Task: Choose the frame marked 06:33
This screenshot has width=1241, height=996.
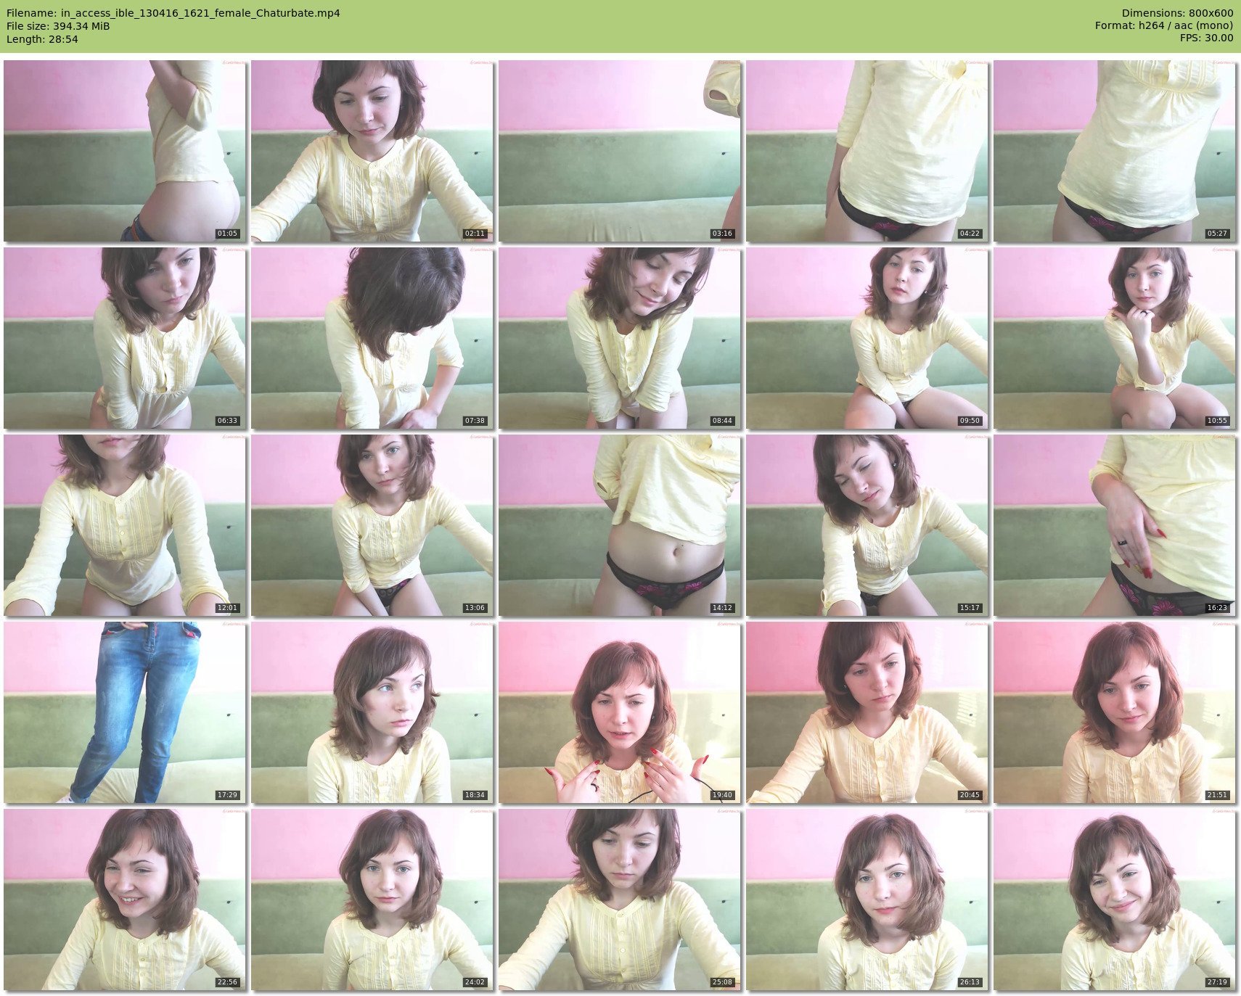Action: point(125,338)
